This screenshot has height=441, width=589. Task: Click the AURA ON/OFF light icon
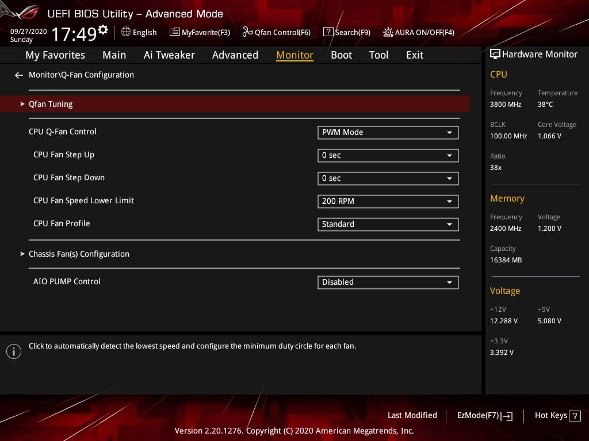point(388,32)
